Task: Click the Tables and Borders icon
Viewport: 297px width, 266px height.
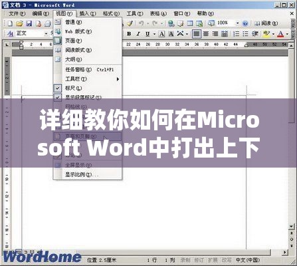Action: [x=180, y=23]
